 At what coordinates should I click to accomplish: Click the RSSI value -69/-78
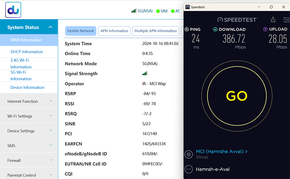[149, 104]
